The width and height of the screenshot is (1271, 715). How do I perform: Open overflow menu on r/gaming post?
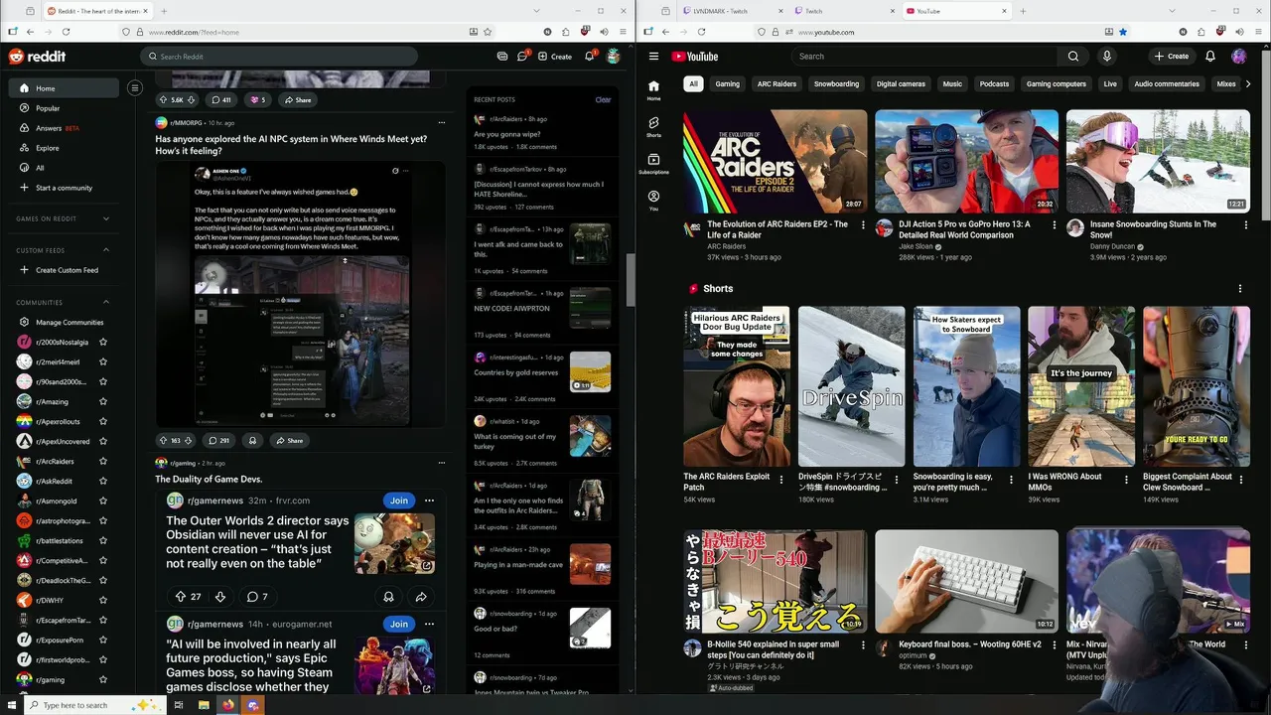click(x=442, y=463)
